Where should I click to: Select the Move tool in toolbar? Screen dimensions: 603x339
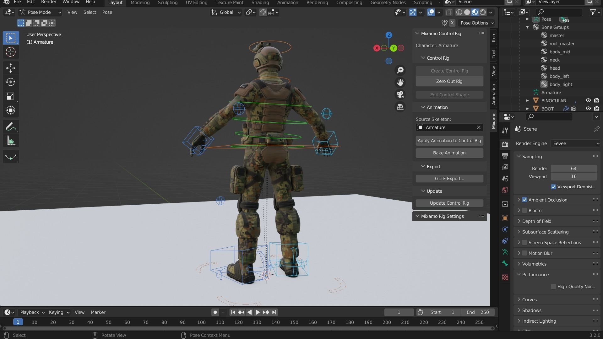(11, 68)
